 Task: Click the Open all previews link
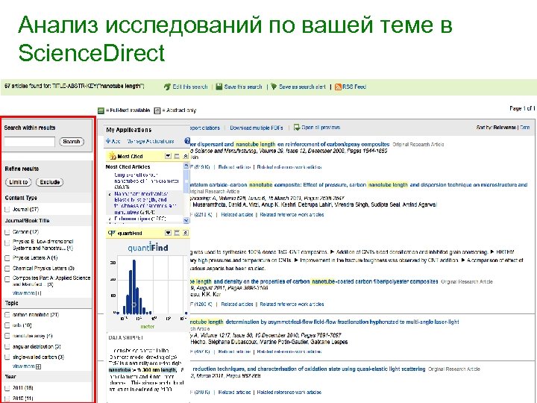(321, 128)
